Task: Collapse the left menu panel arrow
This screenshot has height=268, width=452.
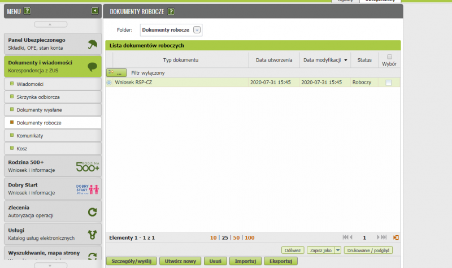Action: coord(95,11)
